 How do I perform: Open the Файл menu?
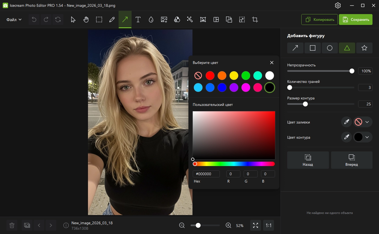(14, 19)
